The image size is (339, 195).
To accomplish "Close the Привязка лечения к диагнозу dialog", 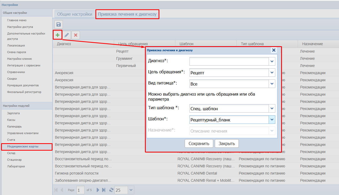I will pos(273,50).
